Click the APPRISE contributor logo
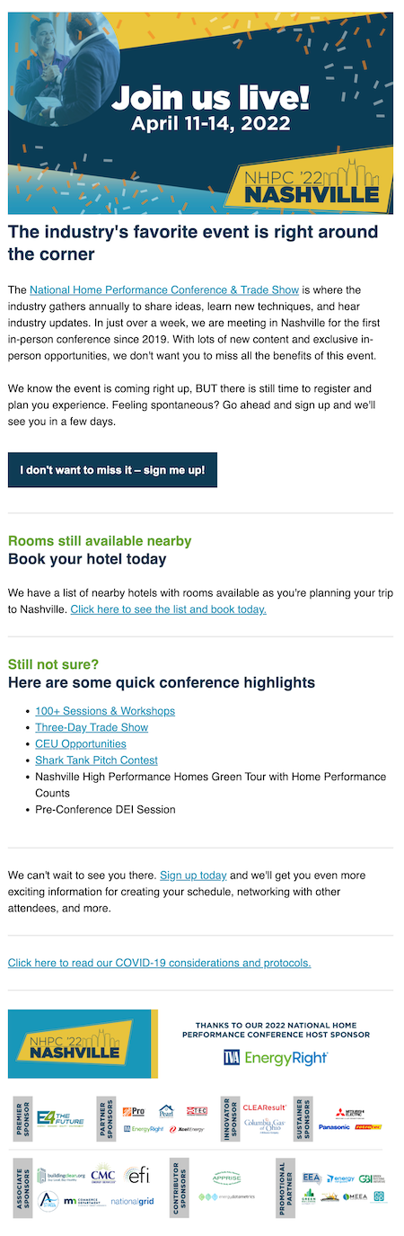This screenshot has height=1236, width=404. tap(225, 1177)
